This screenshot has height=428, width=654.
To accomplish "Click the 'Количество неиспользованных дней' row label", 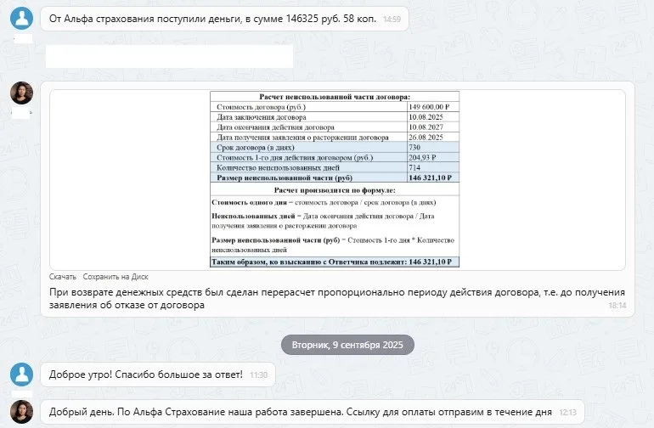I will 278,167.
